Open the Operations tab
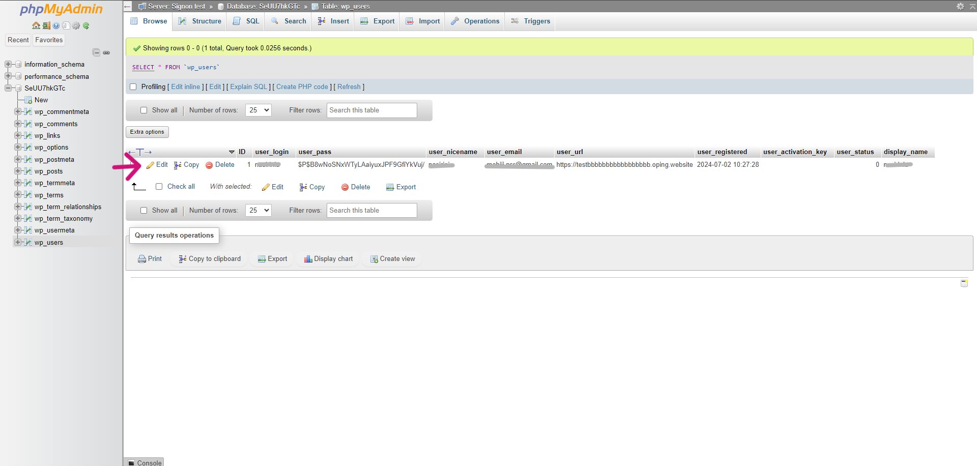 coord(475,21)
